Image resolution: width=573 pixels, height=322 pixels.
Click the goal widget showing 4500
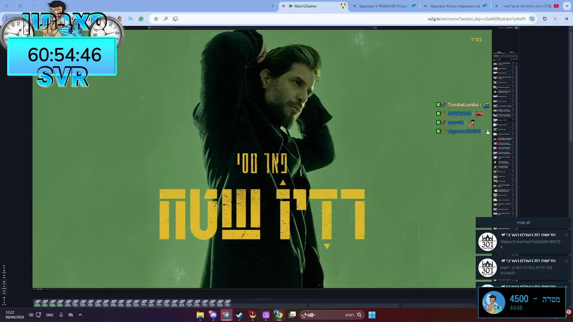coord(522,303)
